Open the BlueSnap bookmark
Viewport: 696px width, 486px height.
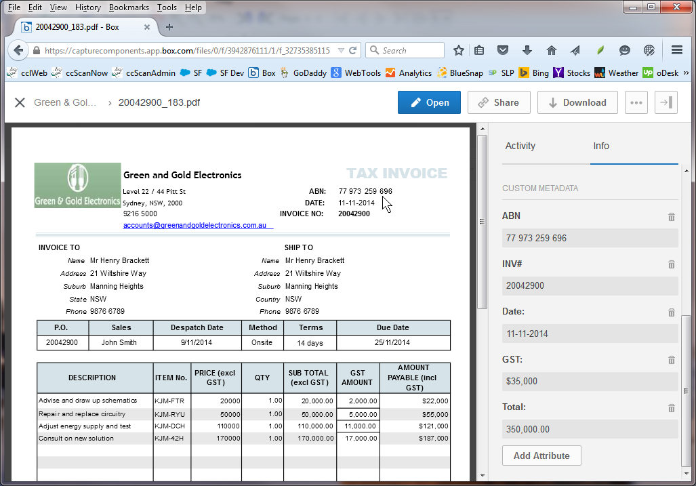point(460,73)
